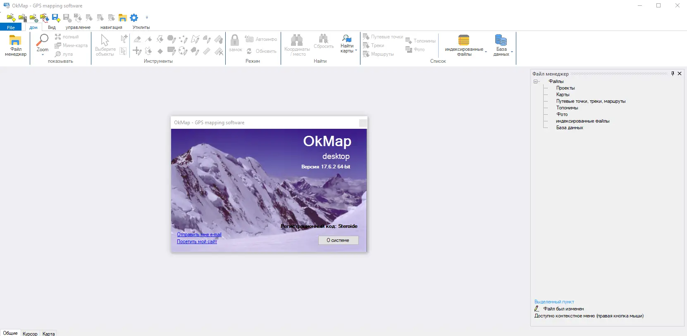The height and width of the screenshot is (336, 687).
Task: Click the gray save-with-globe quick access icon
Action: (67, 18)
